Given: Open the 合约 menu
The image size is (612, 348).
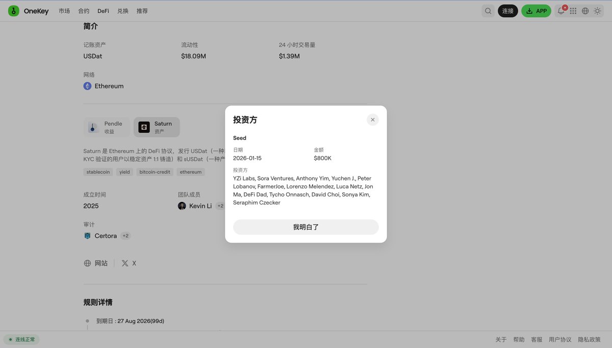Looking at the screenshot, I should (x=84, y=11).
